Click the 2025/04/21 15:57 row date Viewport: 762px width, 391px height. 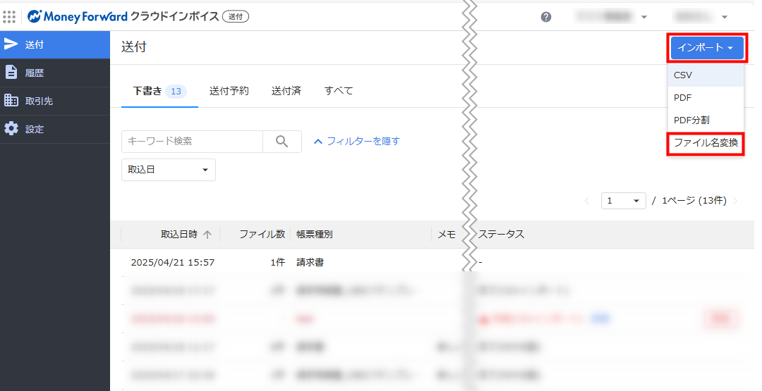pyautogui.click(x=173, y=263)
